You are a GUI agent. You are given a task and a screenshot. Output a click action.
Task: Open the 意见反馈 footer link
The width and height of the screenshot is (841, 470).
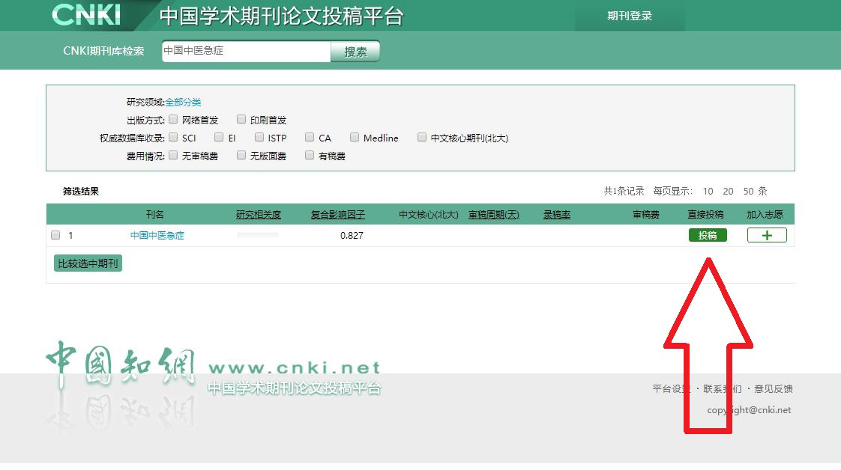tap(774, 388)
